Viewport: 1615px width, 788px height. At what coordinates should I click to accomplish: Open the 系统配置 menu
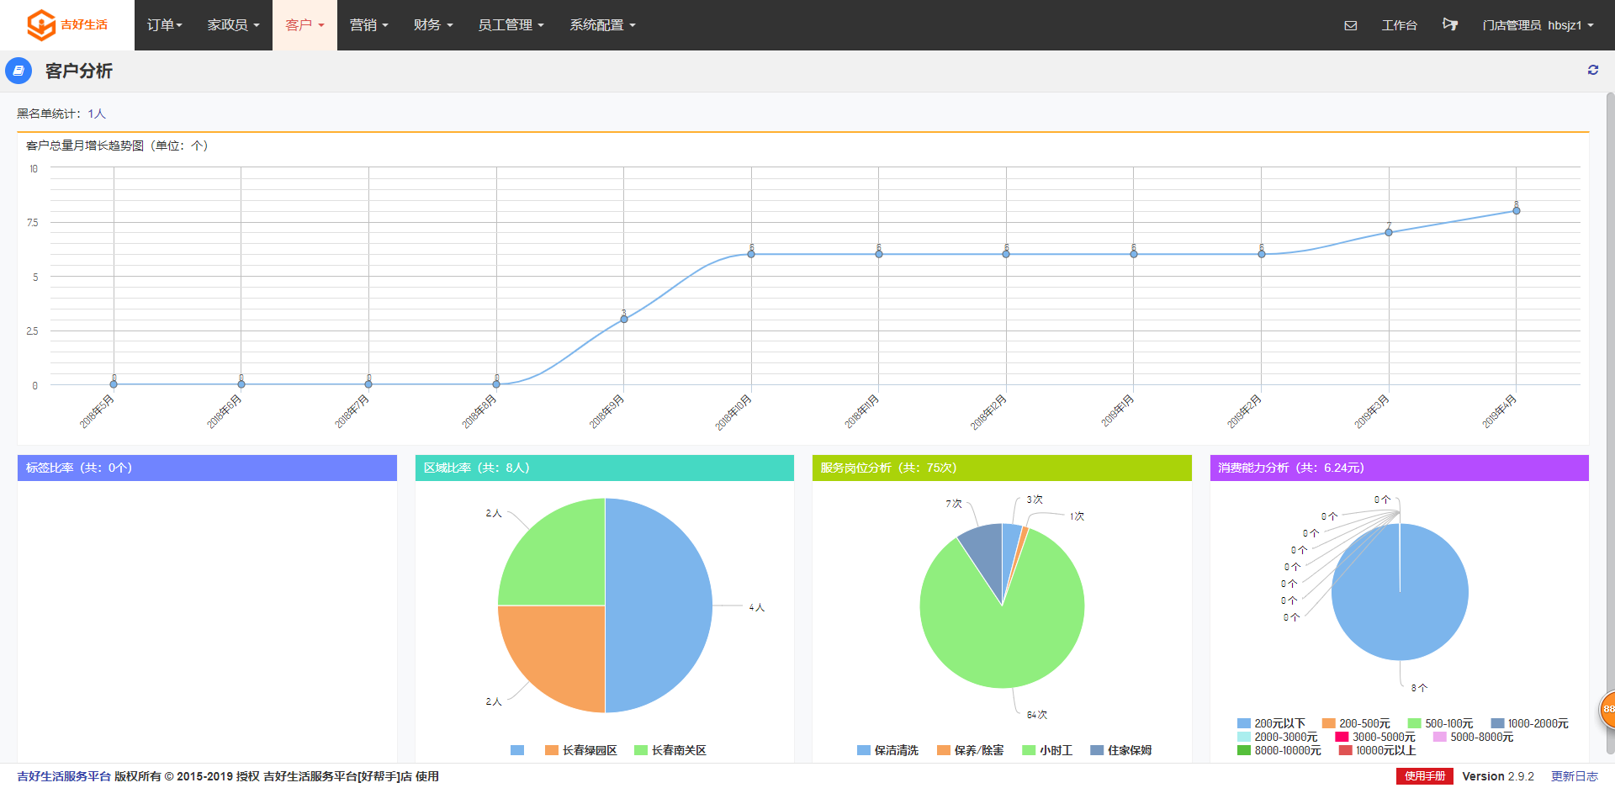603,25
